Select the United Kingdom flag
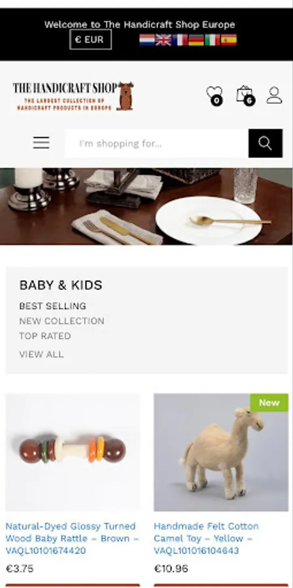This screenshot has width=293, height=588. (x=164, y=40)
